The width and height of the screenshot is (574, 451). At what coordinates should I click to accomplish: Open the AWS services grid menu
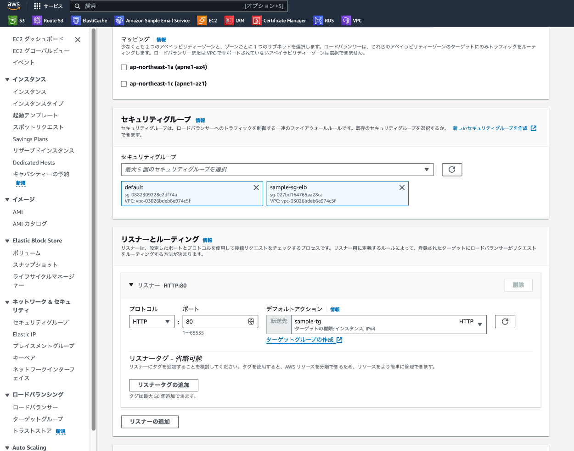coord(37,6)
